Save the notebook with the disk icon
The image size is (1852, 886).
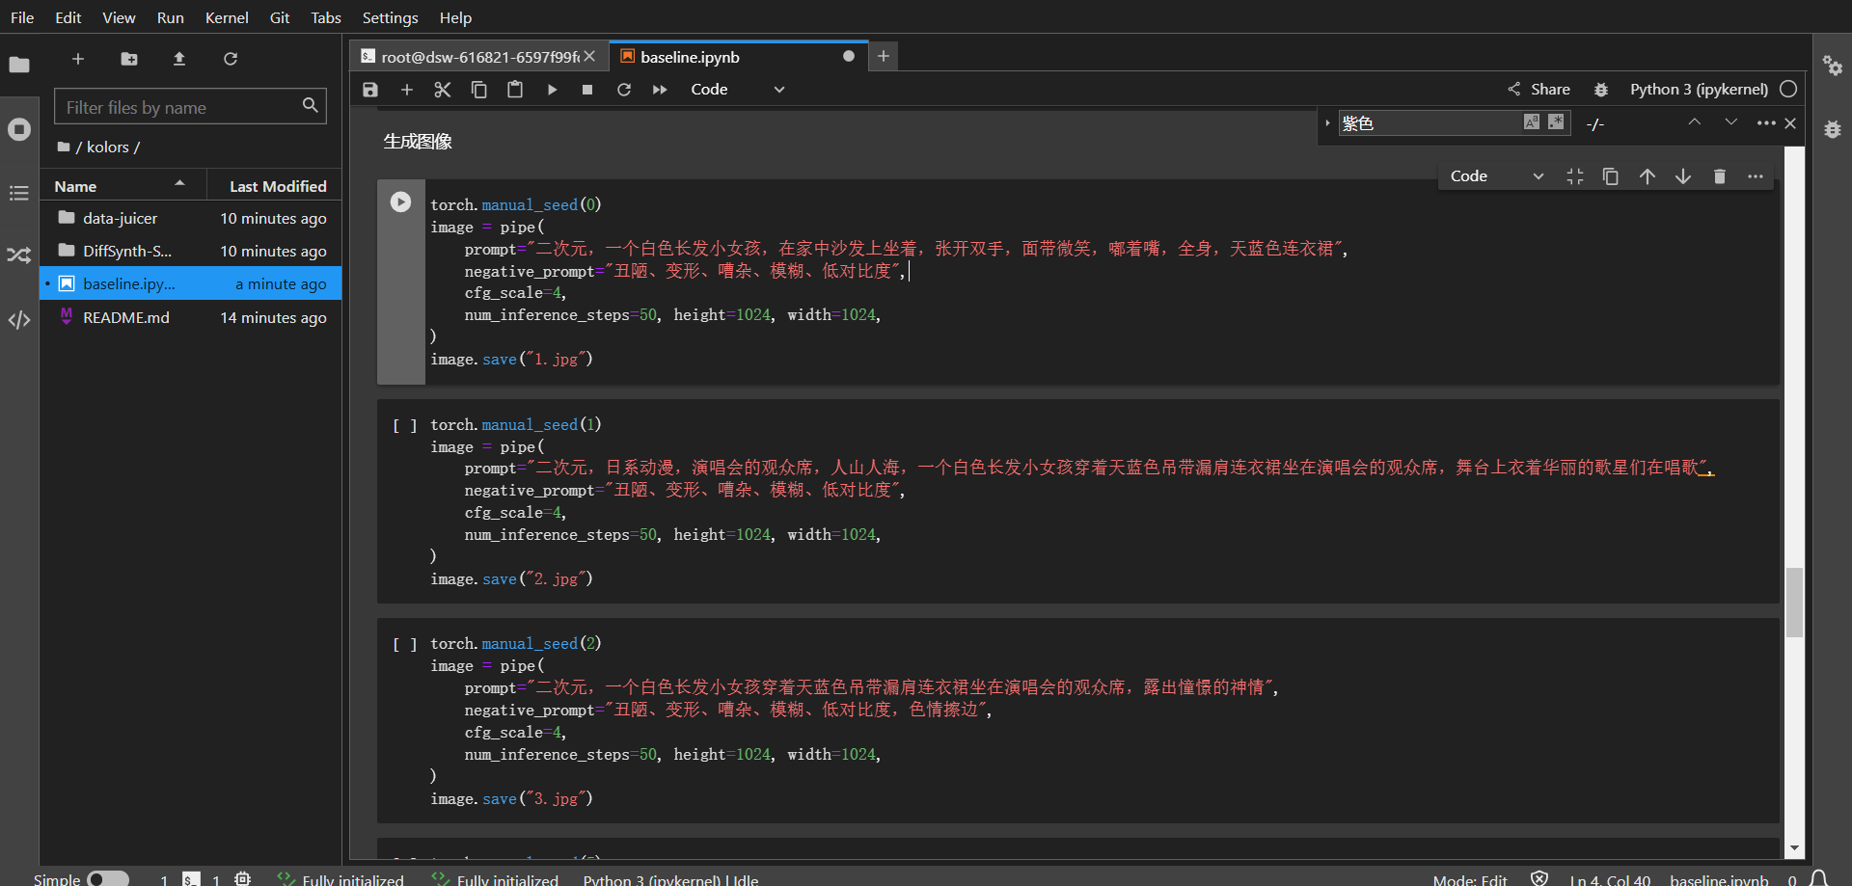370,90
